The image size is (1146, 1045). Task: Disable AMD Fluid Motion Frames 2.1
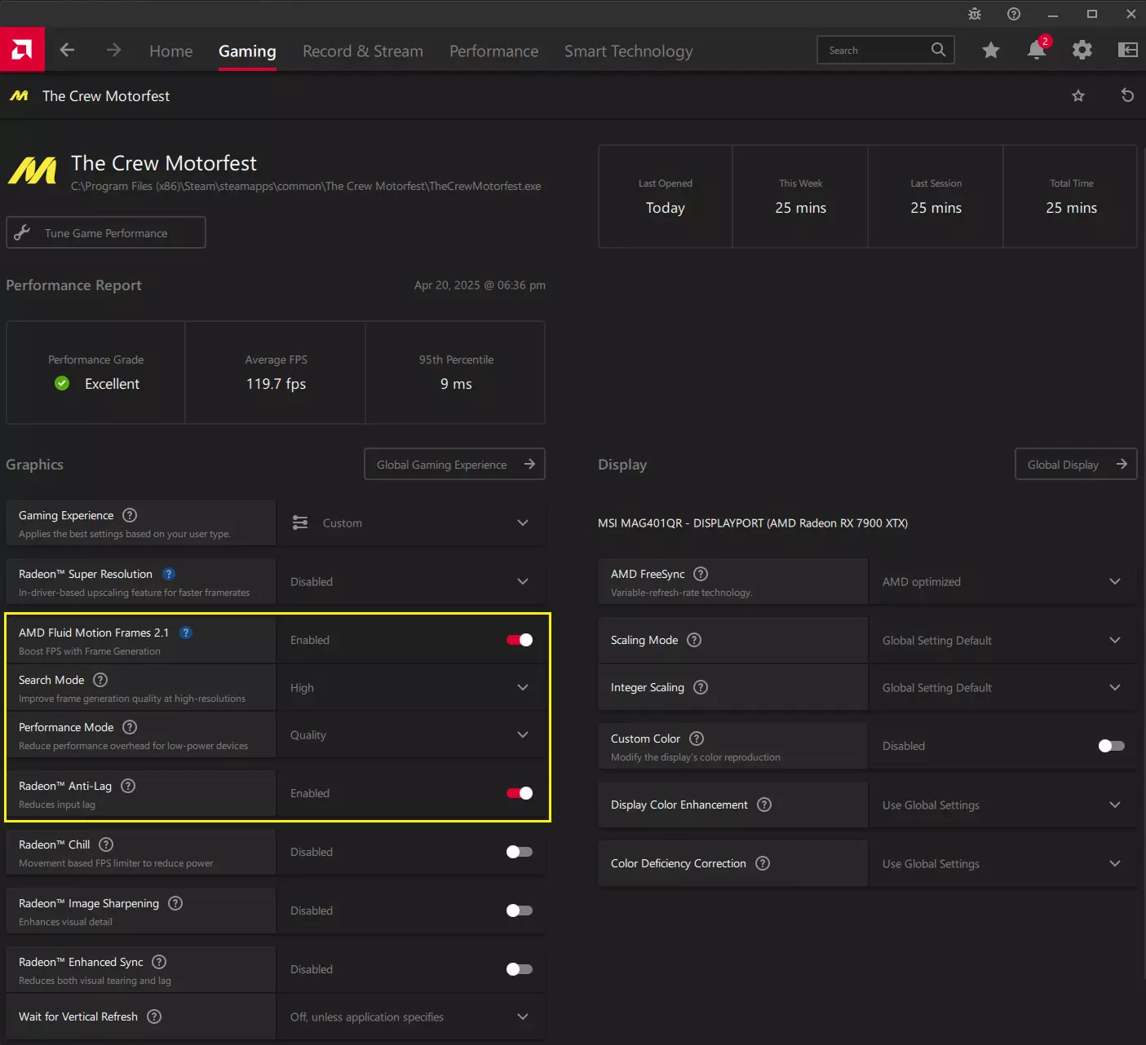tap(519, 640)
